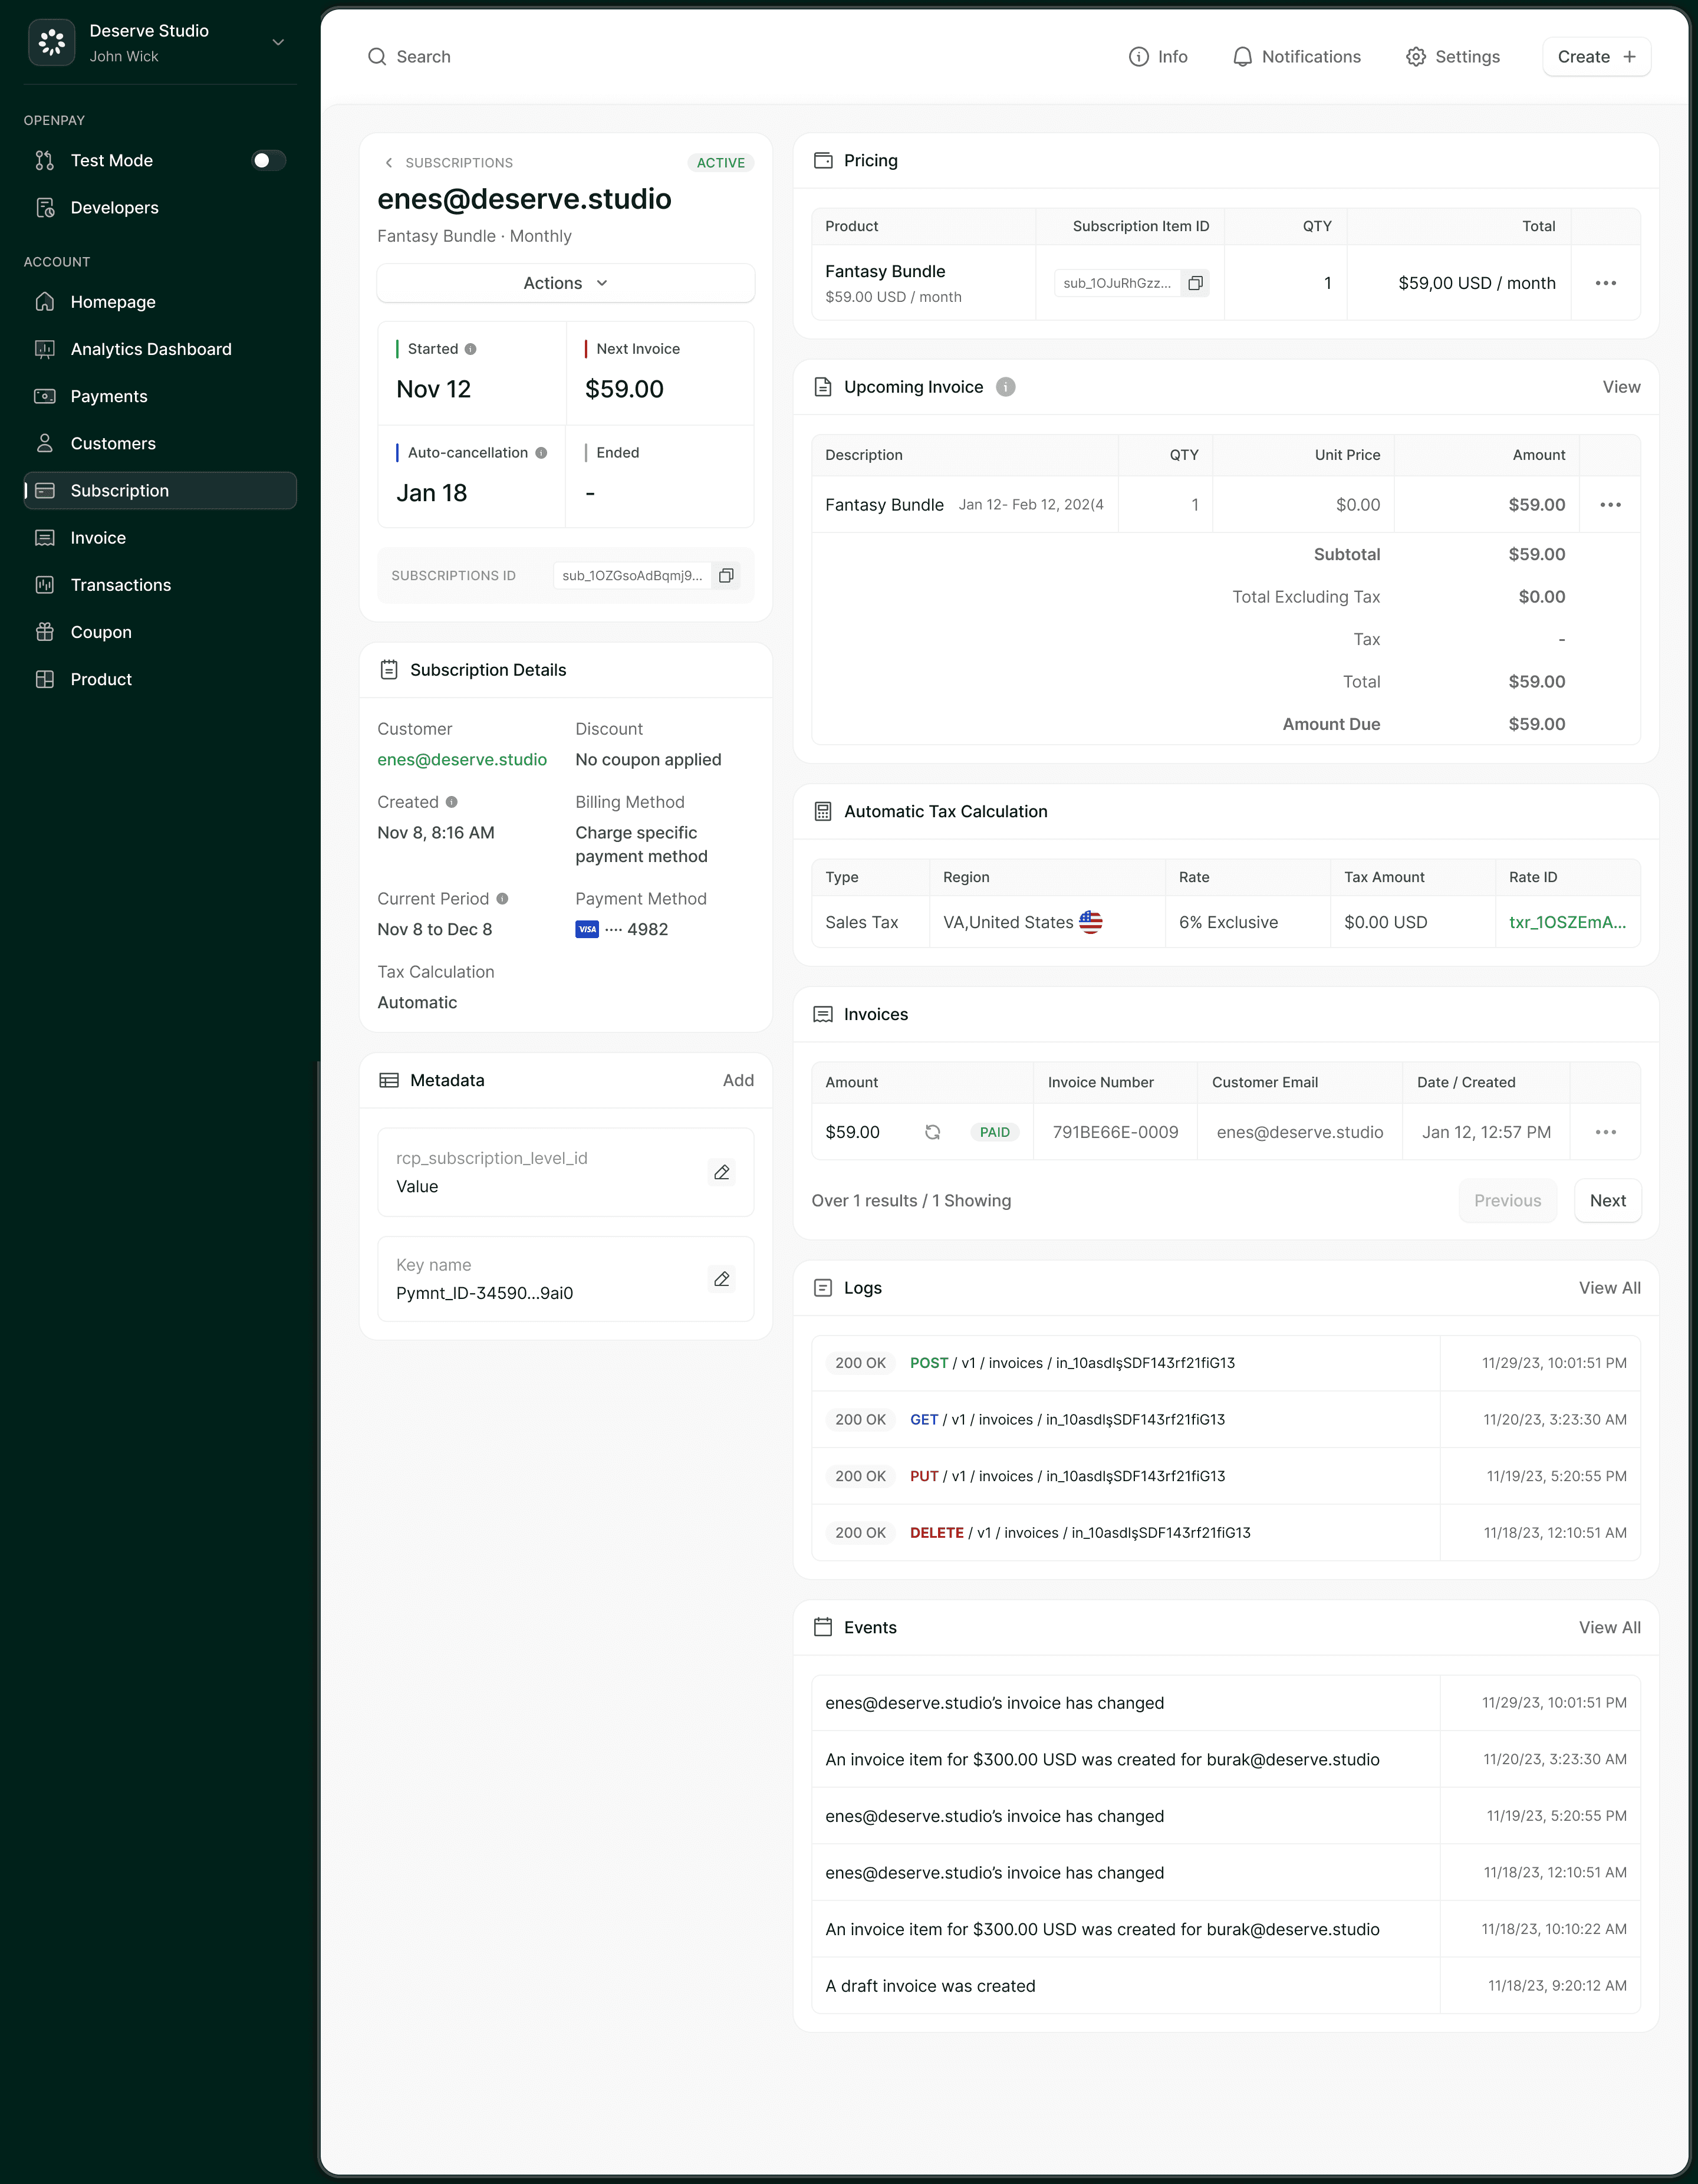The width and height of the screenshot is (1698, 2184).
Task: Edit the rcp_subscription_level_id metadata value
Action: [721, 1172]
